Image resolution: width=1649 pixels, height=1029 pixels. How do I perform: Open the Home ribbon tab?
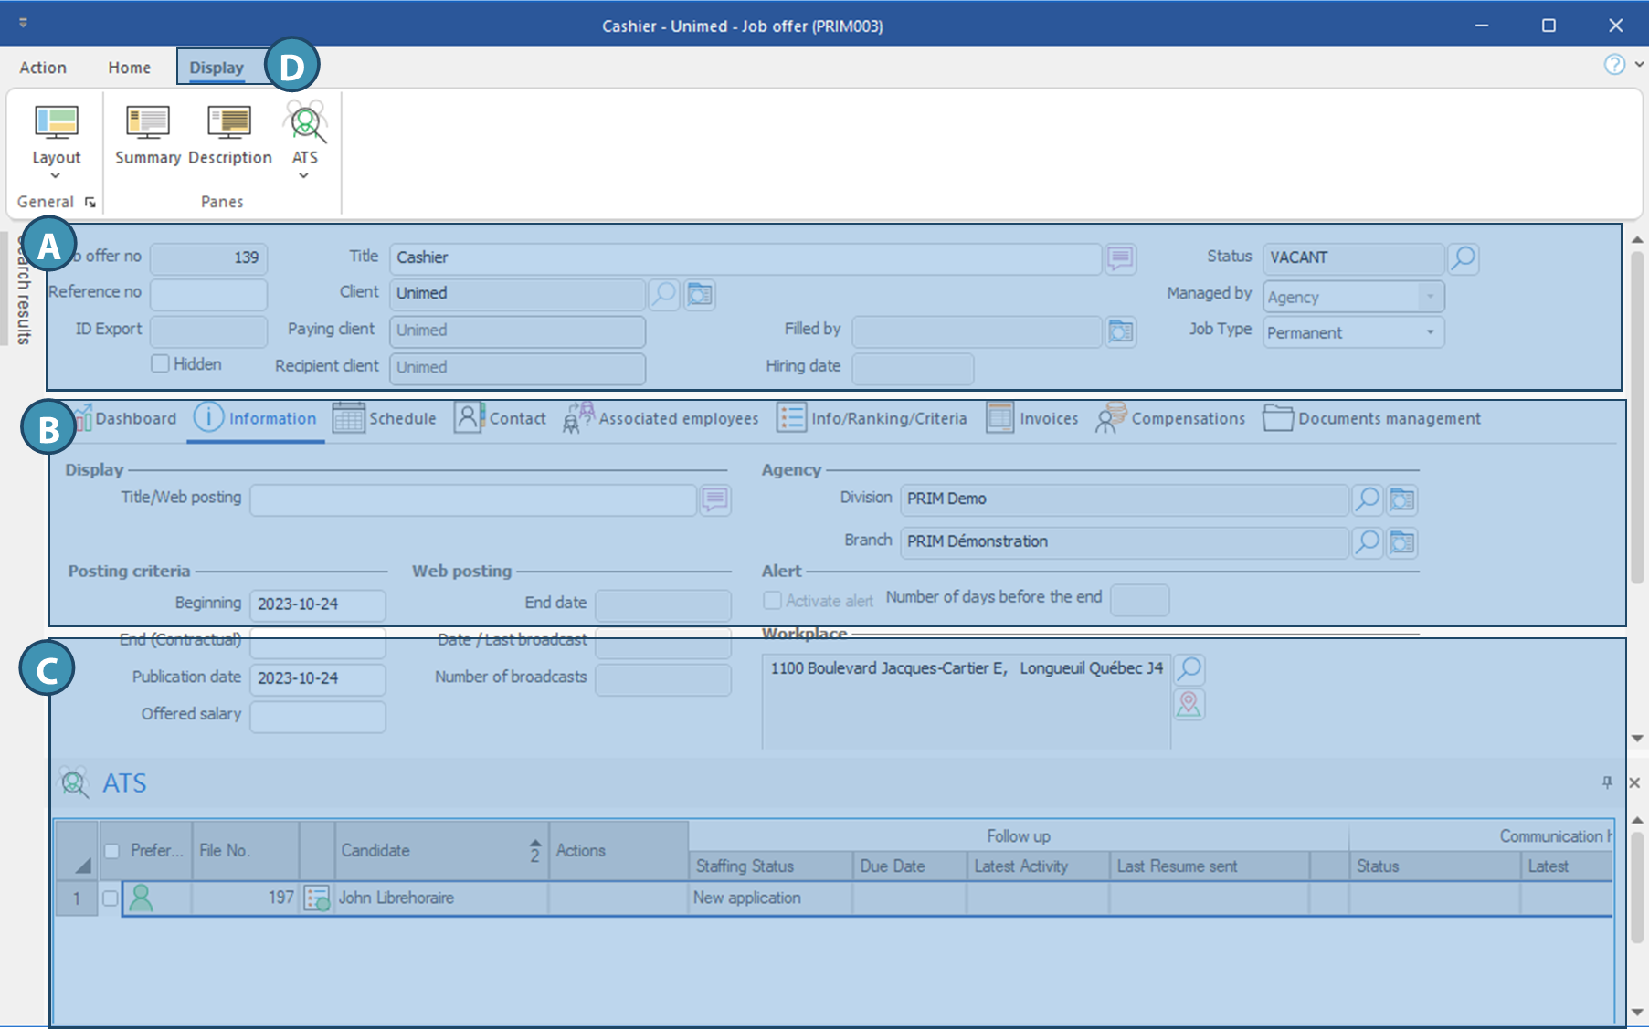click(x=129, y=68)
